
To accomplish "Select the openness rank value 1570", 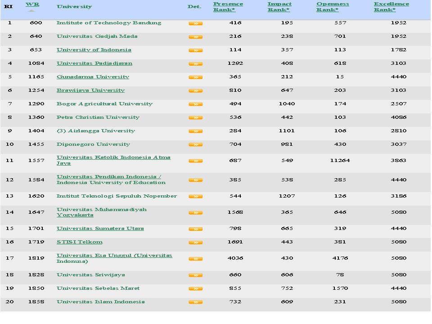I will (340, 288).
